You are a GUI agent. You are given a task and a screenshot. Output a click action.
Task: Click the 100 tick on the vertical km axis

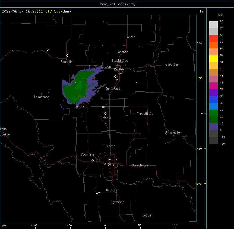coord(199,43)
